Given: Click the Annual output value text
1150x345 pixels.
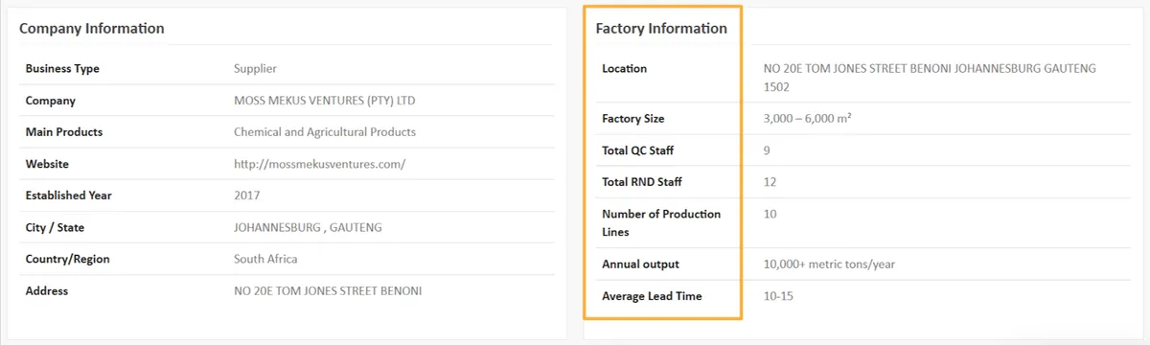Looking at the screenshot, I should [x=830, y=264].
